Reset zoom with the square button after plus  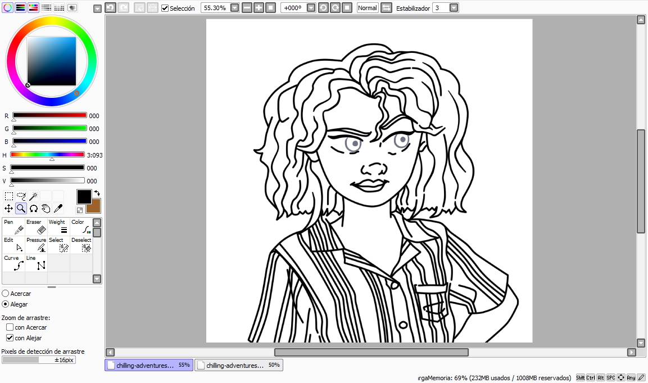pyautogui.click(x=271, y=7)
